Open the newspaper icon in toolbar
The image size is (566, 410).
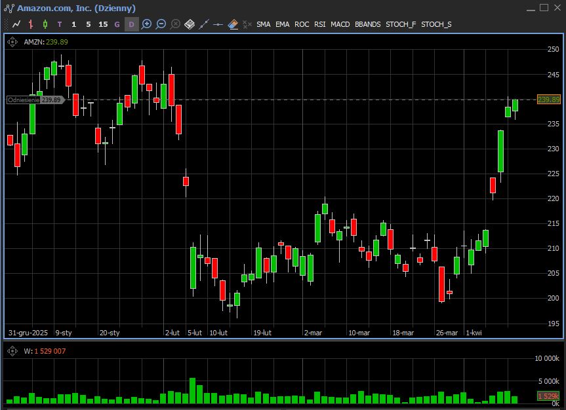(190, 24)
